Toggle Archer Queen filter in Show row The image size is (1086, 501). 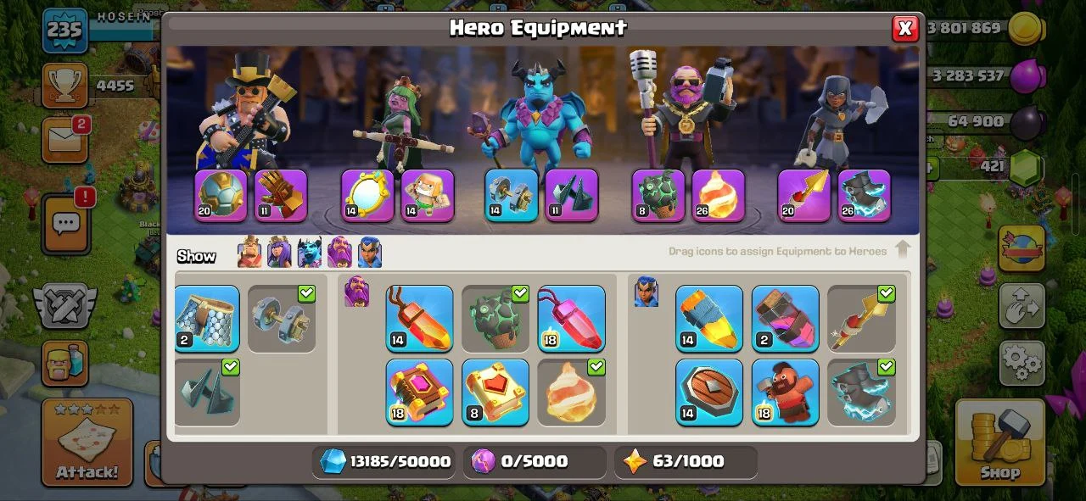point(279,253)
